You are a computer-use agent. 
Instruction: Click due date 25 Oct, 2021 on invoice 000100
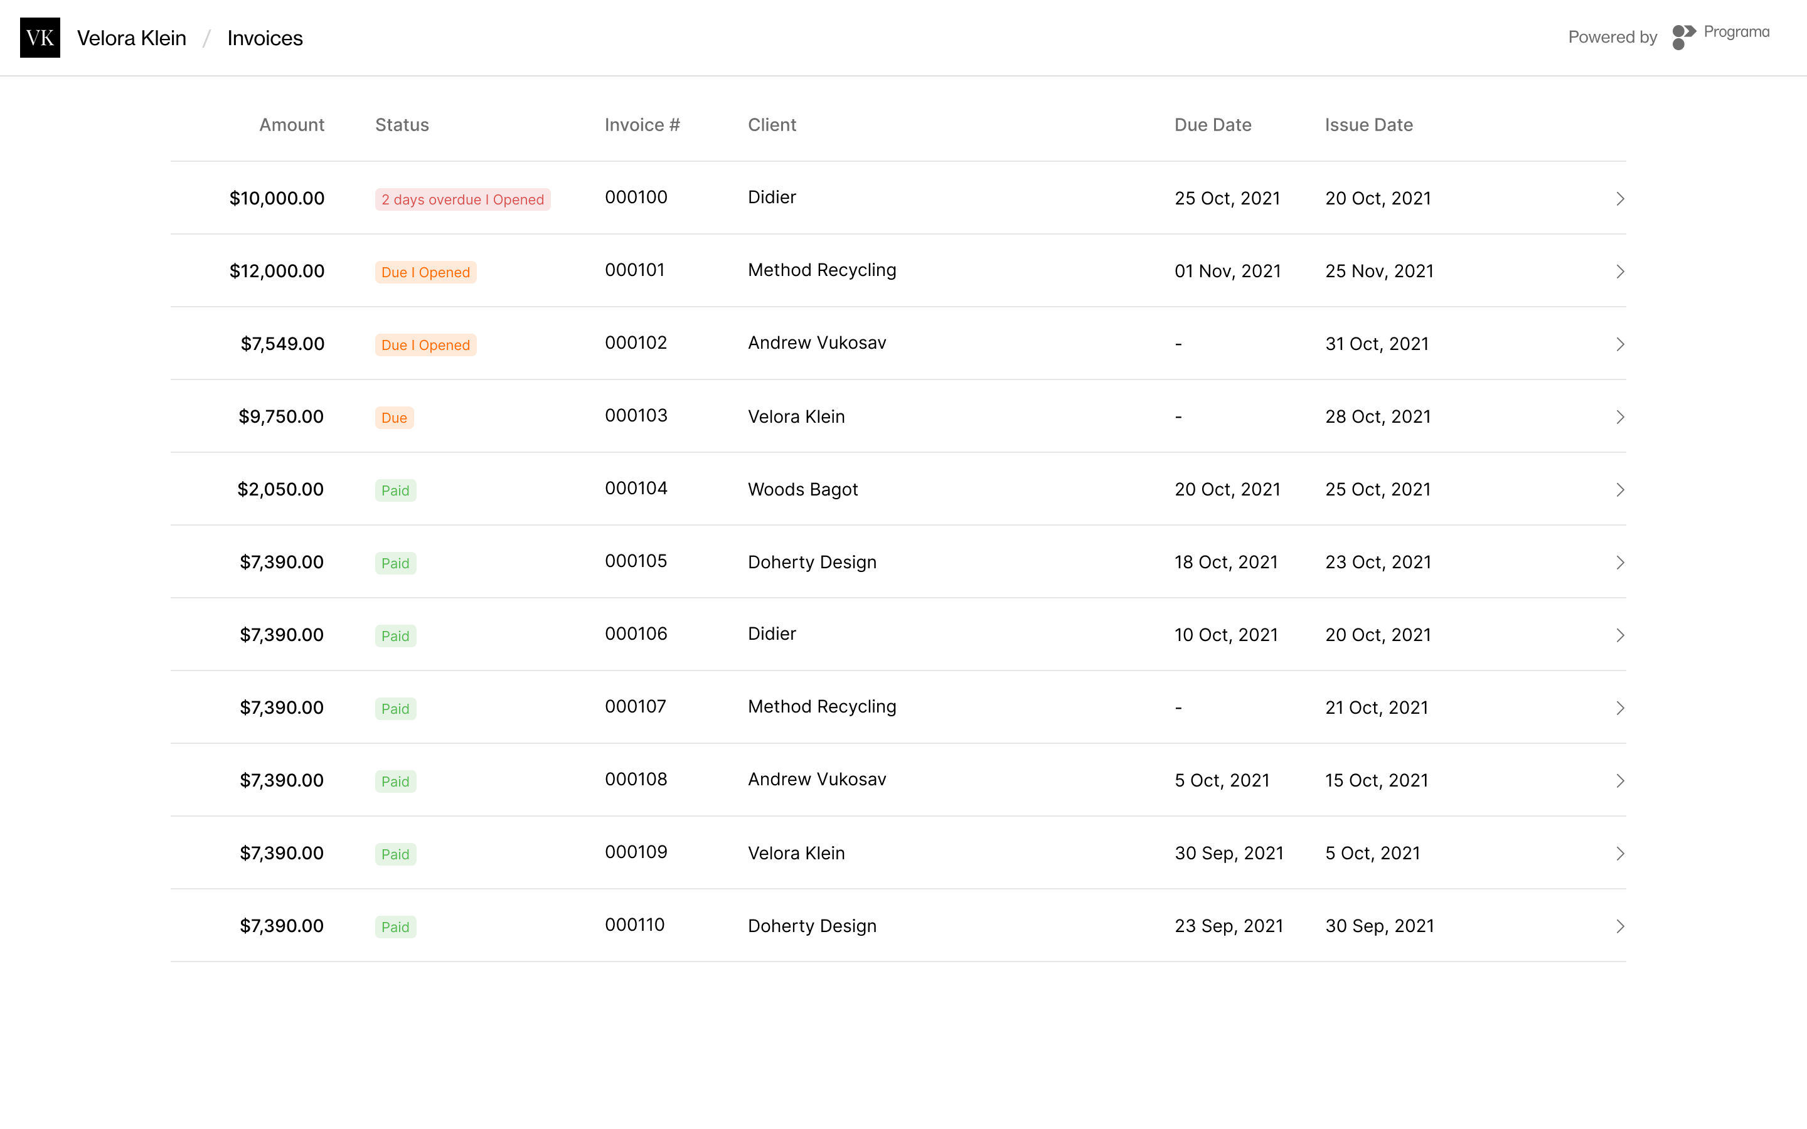pyautogui.click(x=1227, y=199)
